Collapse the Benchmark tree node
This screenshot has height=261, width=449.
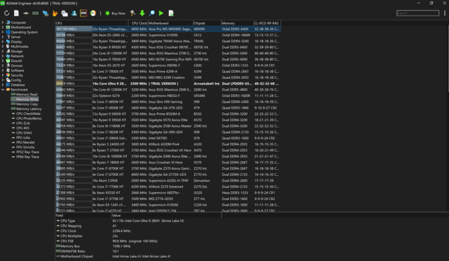[x=2, y=89]
